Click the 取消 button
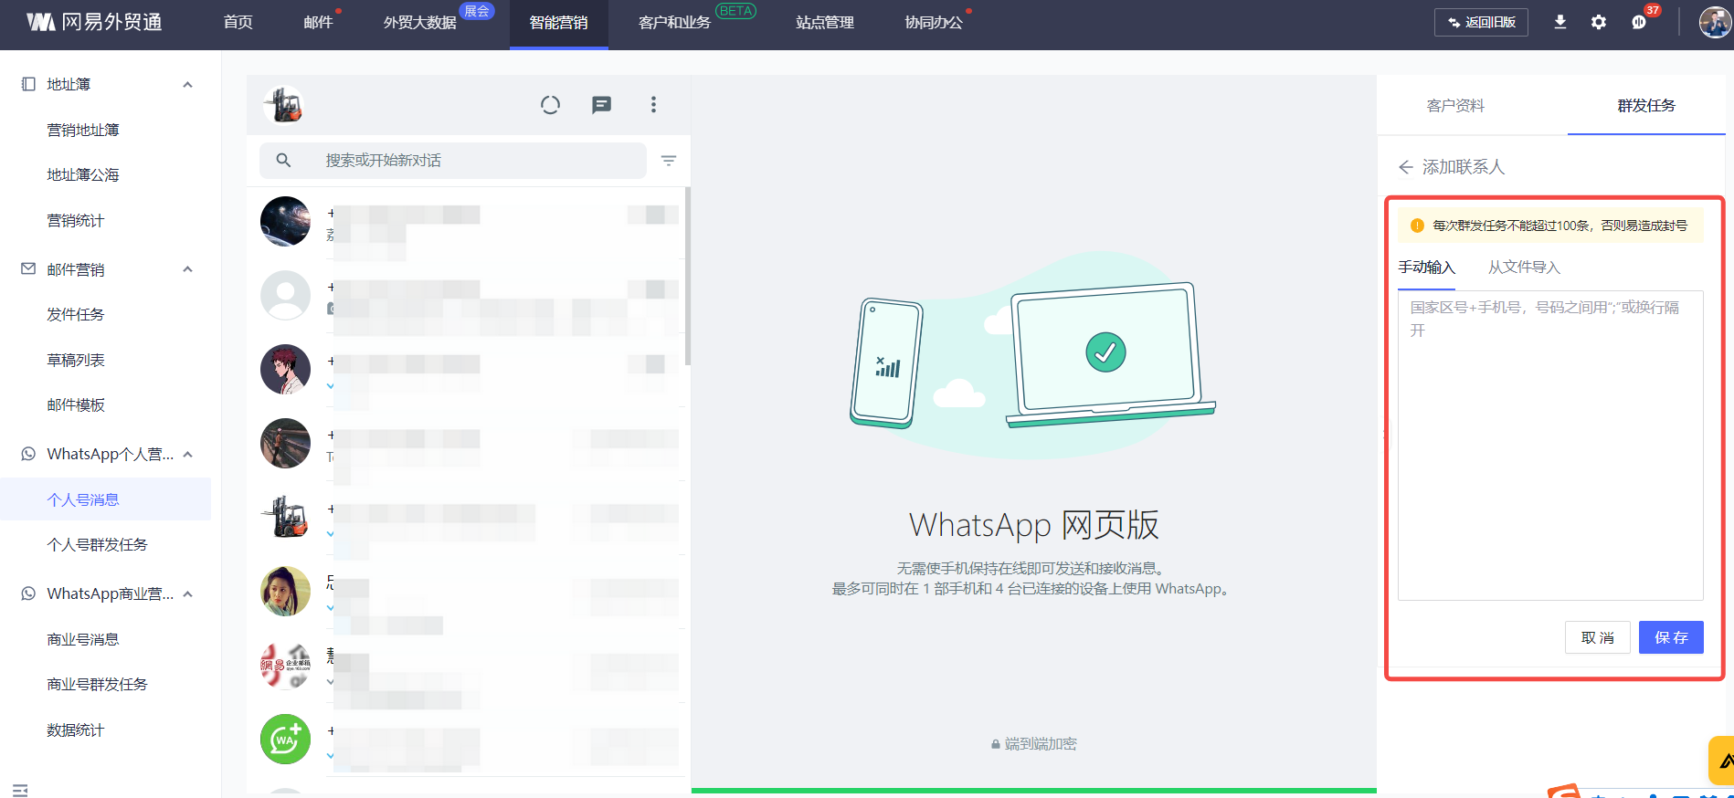 pyautogui.click(x=1598, y=637)
